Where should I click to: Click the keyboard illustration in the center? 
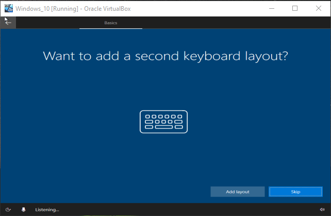tap(163, 122)
